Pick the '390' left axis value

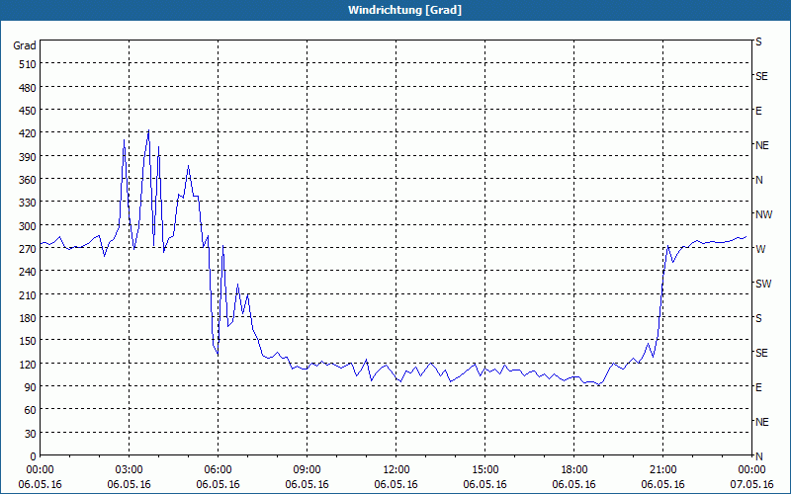(x=28, y=157)
